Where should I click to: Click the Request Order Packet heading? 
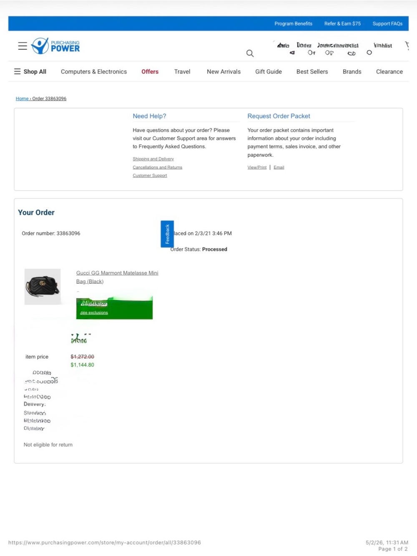point(279,116)
